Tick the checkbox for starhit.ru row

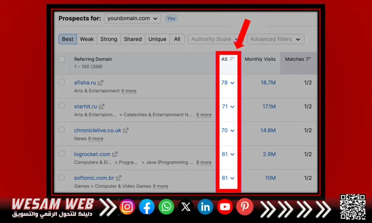tap(62, 106)
